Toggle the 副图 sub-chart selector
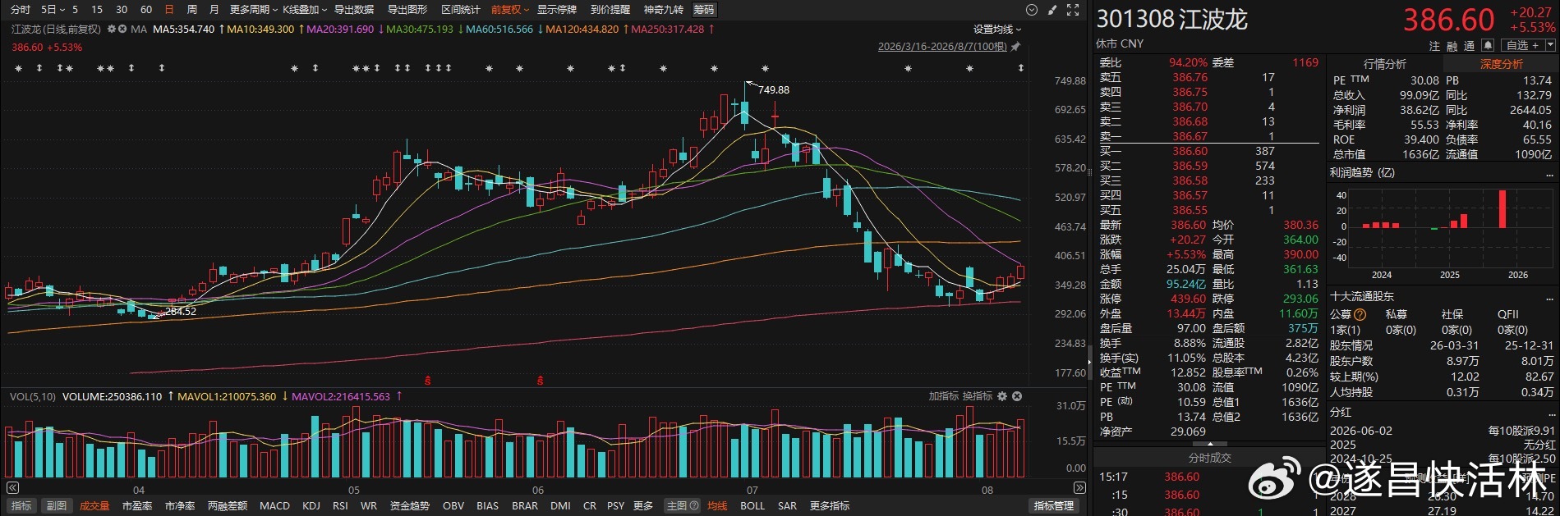Image resolution: width=1560 pixels, height=516 pixels. point(56,506)
